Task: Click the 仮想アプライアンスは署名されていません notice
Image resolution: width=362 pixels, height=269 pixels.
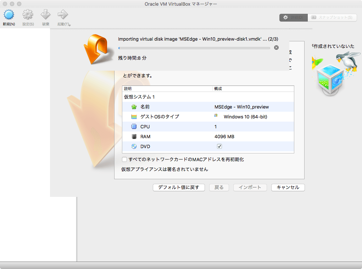Action: coord(165,169)
